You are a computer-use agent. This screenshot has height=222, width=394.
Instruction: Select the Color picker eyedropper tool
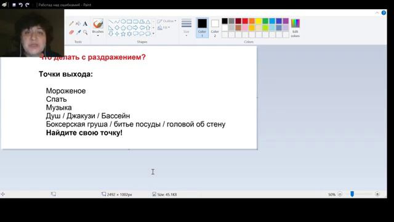pyautogui.click(x=78, y=32)
